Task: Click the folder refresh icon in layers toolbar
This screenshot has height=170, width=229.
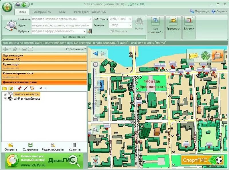Action: [11, 88]
